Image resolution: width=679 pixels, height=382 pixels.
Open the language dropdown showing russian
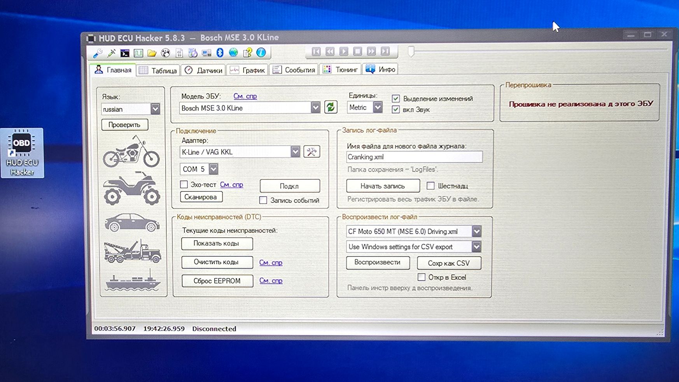(x=155, y=109)
